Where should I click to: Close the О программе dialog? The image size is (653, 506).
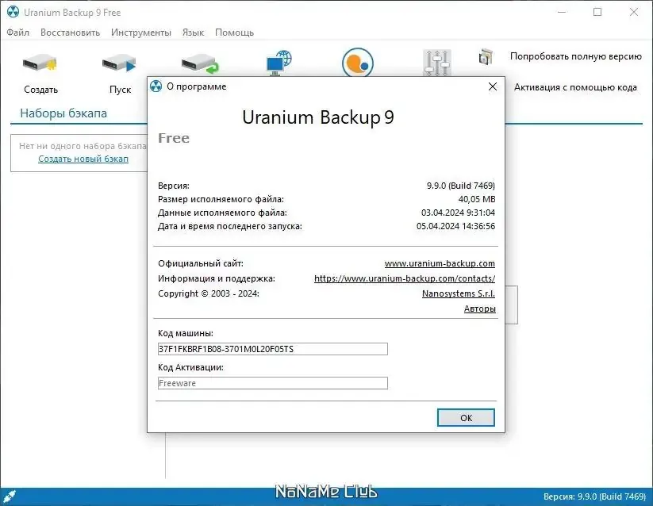[493, 86]
